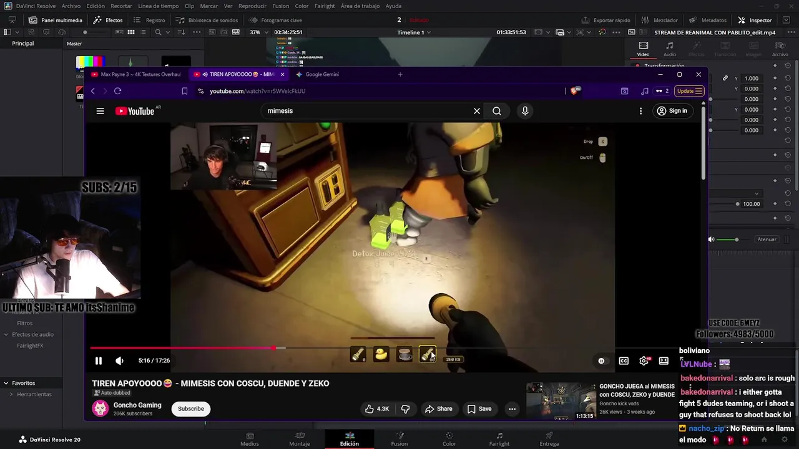Open the Fotogramas clave panel
This screenshot has height=449, width=799.
(275, 20)
